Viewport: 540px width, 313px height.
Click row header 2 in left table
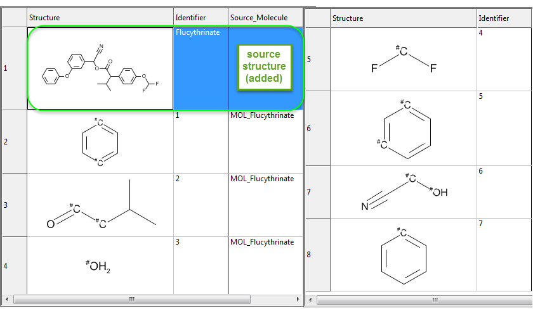(15, 142)
